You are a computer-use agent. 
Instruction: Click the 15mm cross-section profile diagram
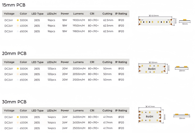click(x=185, y=20)
